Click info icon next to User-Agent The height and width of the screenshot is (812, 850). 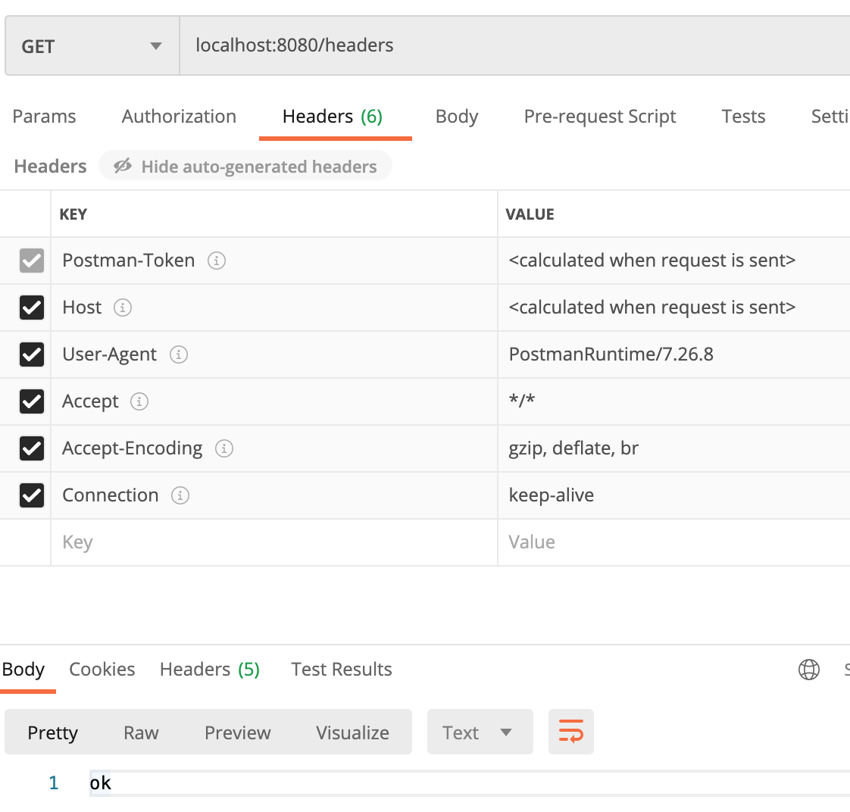point(178,354)
